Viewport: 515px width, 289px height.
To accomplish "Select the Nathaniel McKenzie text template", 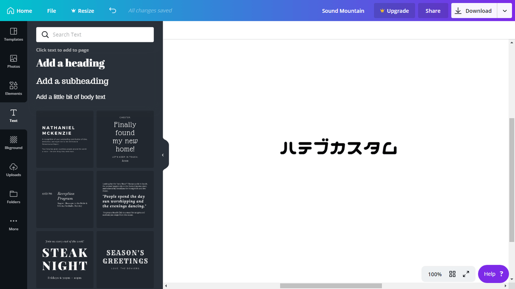I will pos(65,139).
